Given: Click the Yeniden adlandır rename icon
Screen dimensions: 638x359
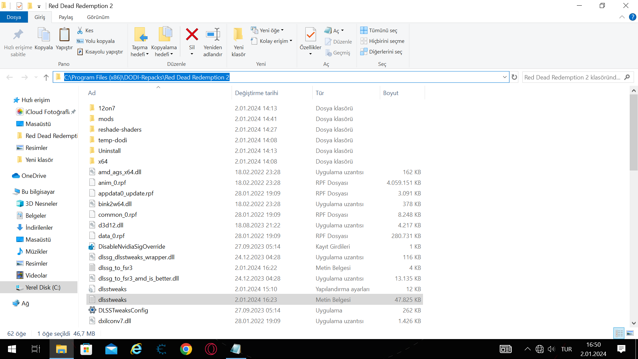Looking at the screenshot, I should pyautogui.click(x=213, y=35).
